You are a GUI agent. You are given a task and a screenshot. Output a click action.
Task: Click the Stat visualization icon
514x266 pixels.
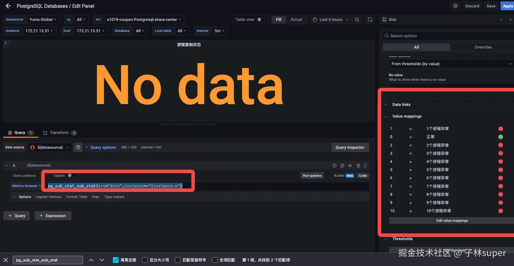384,19
